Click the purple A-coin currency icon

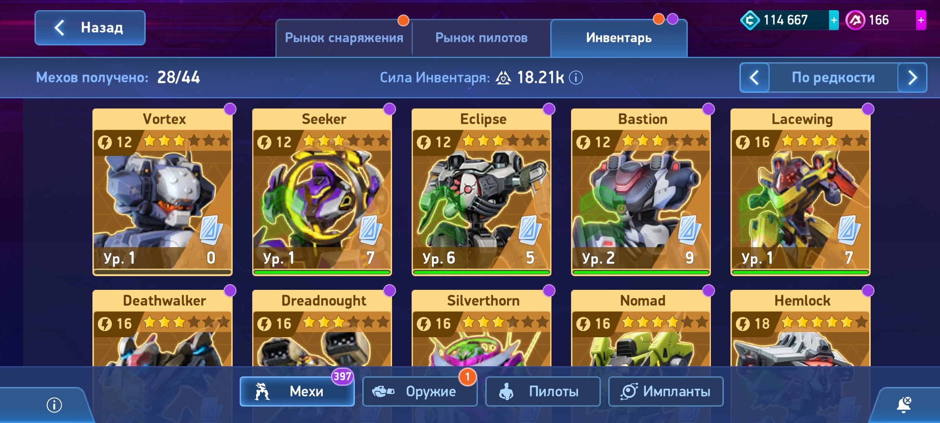(855, 20)
